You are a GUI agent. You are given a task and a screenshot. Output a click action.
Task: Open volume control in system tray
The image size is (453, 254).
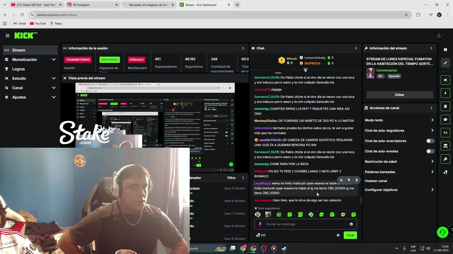pyautogui.click(x=428, y=248)
